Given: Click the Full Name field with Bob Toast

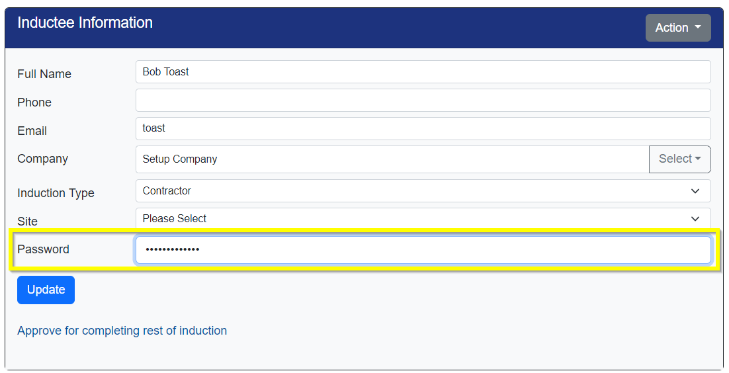Looking at the screenshot, I should coord(423,72).
